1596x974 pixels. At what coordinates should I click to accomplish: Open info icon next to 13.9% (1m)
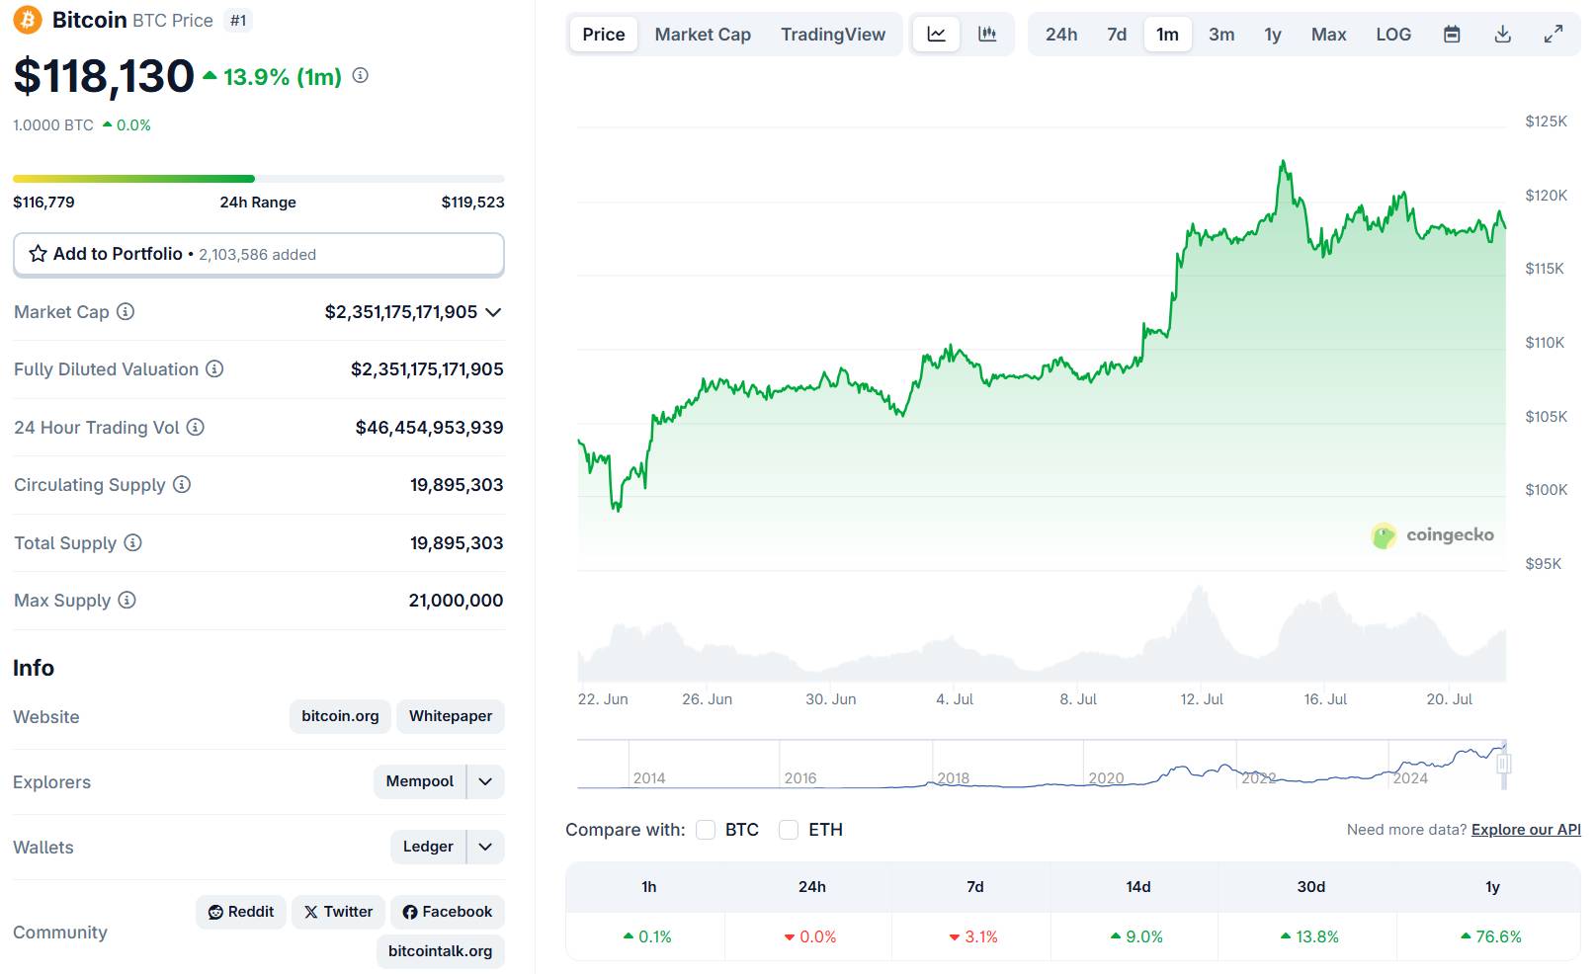tap(361, 75)
